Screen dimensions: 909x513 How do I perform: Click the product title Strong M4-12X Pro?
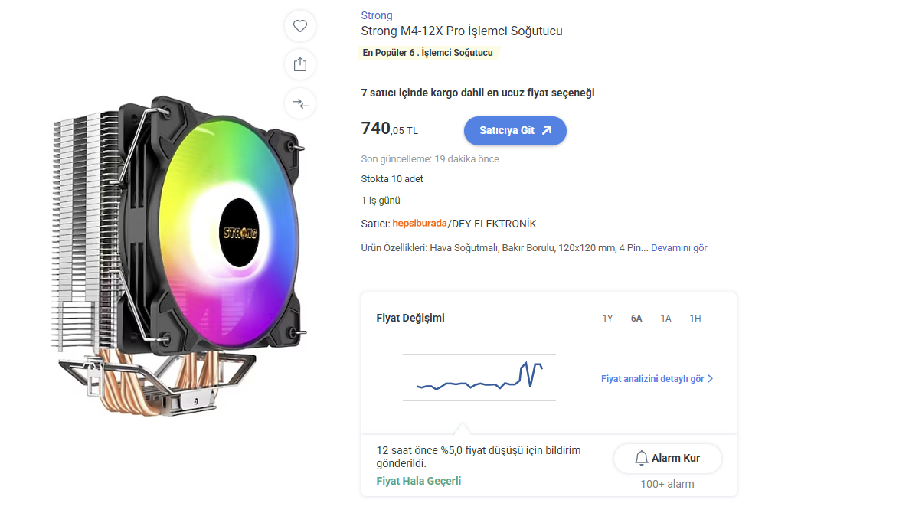click(x=462, y=31)
